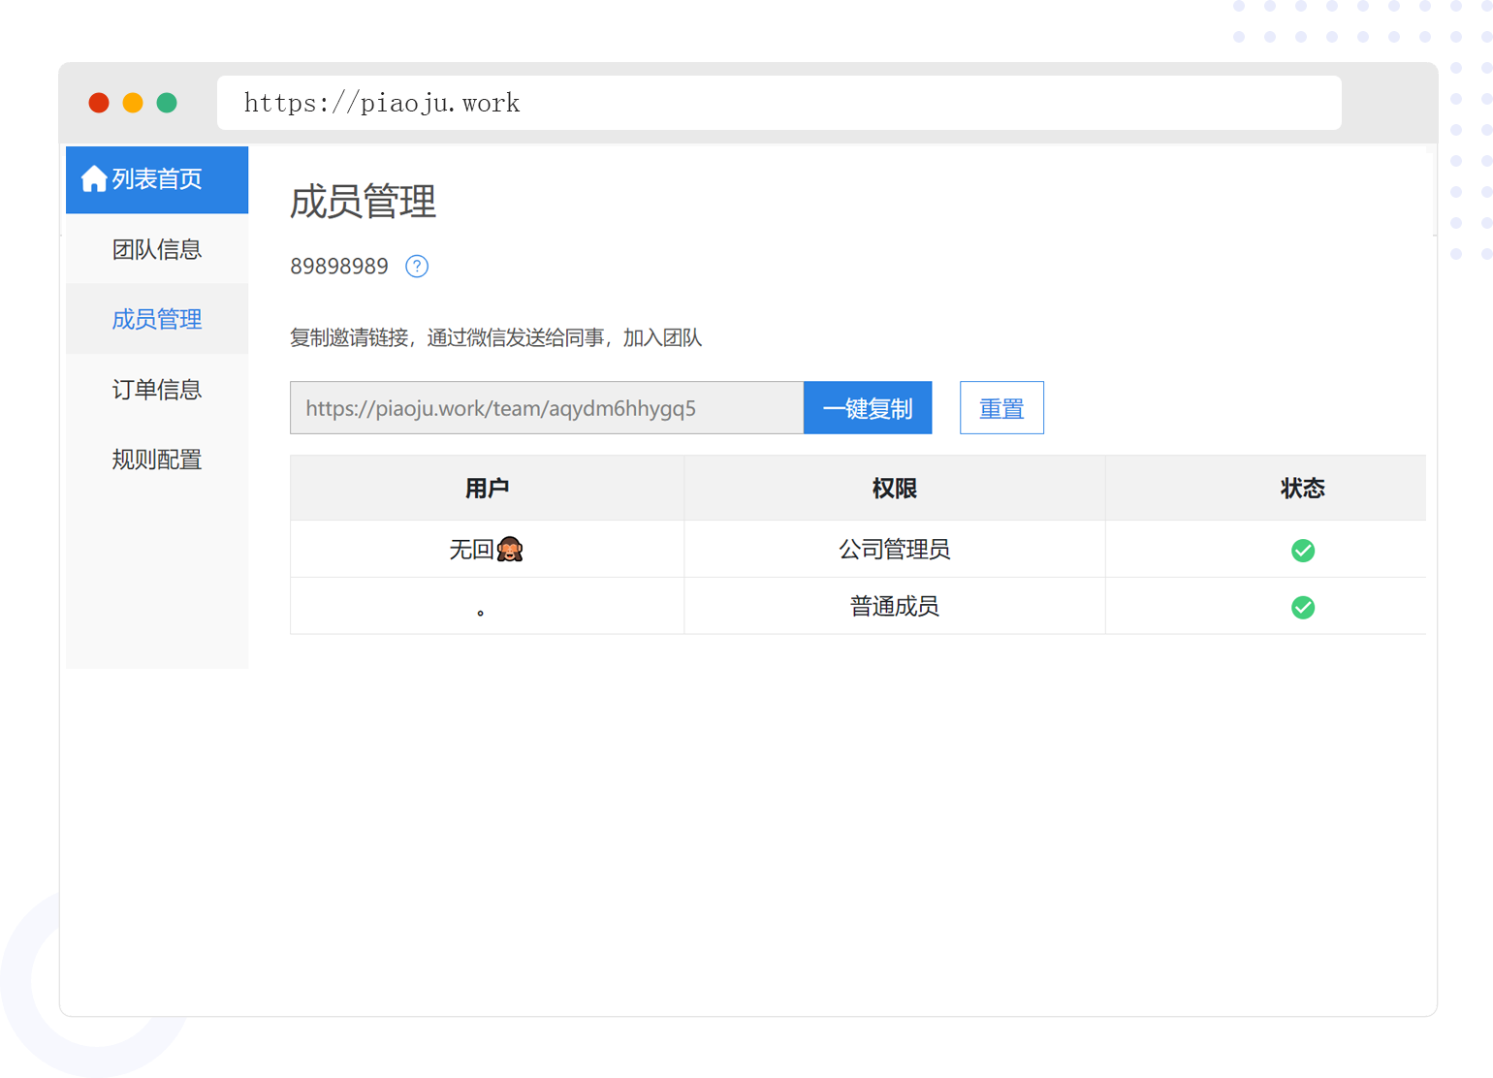Click the 权限 column header

pos(894,489)
